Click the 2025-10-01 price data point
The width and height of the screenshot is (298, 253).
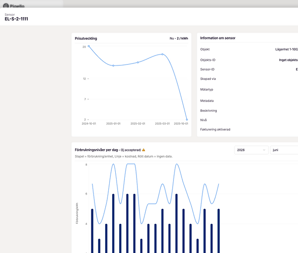(x=187, y=120)
